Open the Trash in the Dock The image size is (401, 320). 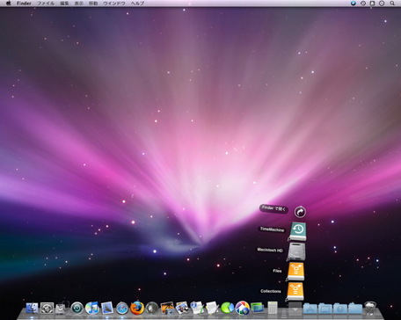coord(370,309)
